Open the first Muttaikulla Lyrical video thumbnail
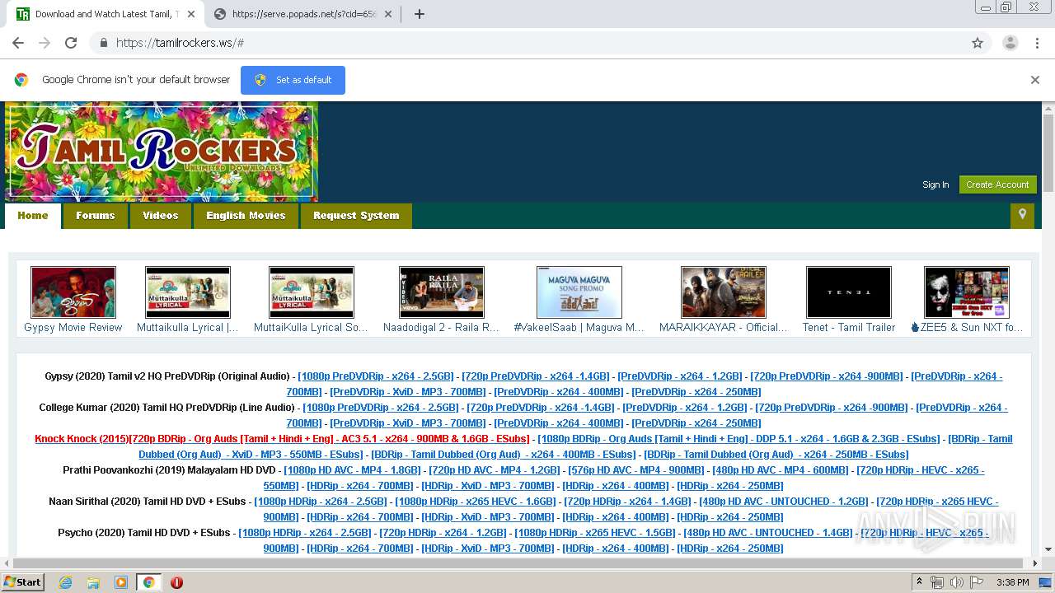This screenshot has width=1055, height=593. click(x=188, y=292)
